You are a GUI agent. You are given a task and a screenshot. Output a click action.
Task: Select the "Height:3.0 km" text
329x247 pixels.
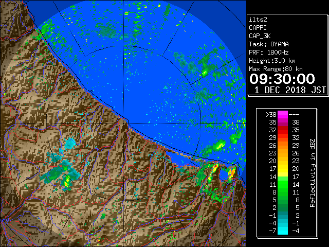(x=272, y=61)
